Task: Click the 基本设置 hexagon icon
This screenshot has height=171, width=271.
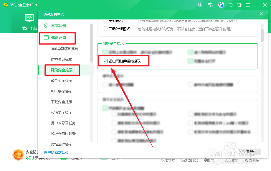Action: (46, 26)
